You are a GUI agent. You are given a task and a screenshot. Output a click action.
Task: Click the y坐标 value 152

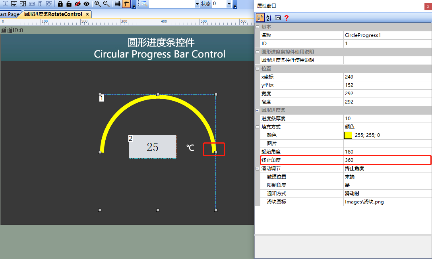[x=387, y=85]
